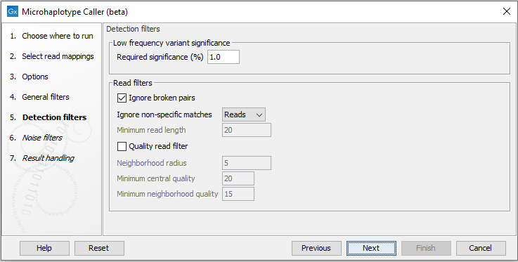Click the Detection filters panel title
This screenshot has height=262, width=518.
133,29
